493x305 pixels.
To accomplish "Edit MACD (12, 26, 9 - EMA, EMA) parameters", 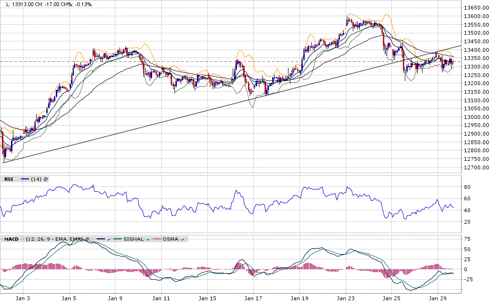I will click(x=54, y=239).
